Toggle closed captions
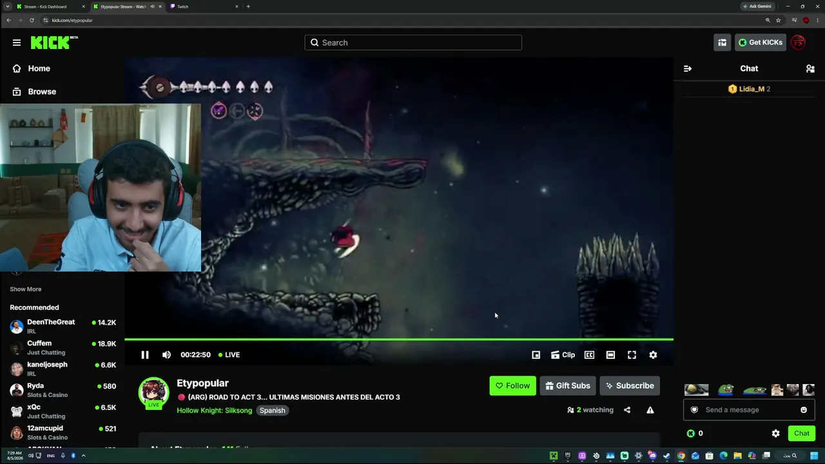Screen dimensions: 825x464 589,354
